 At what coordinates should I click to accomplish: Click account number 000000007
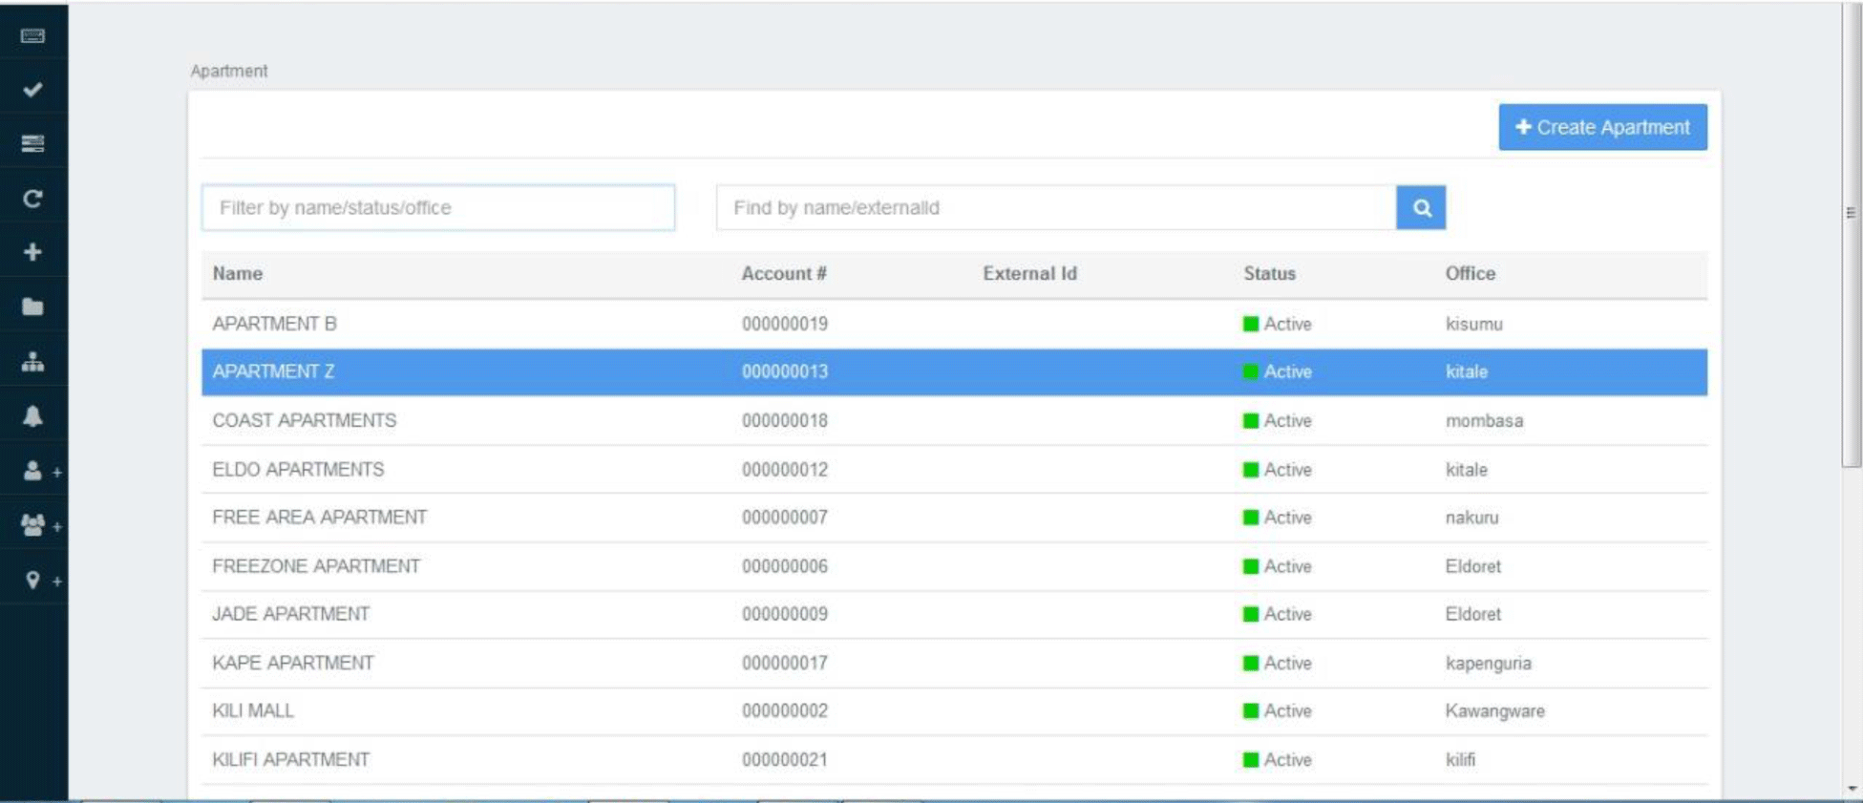coord(784,518)
